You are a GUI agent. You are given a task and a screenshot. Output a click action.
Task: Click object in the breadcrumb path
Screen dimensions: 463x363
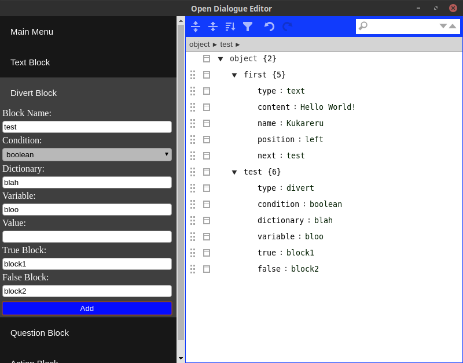[x=200, y=45]
